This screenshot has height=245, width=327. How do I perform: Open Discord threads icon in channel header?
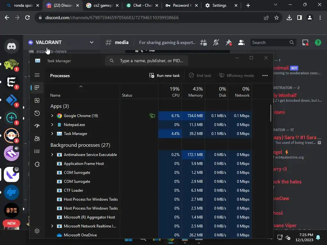pos(203,42)
